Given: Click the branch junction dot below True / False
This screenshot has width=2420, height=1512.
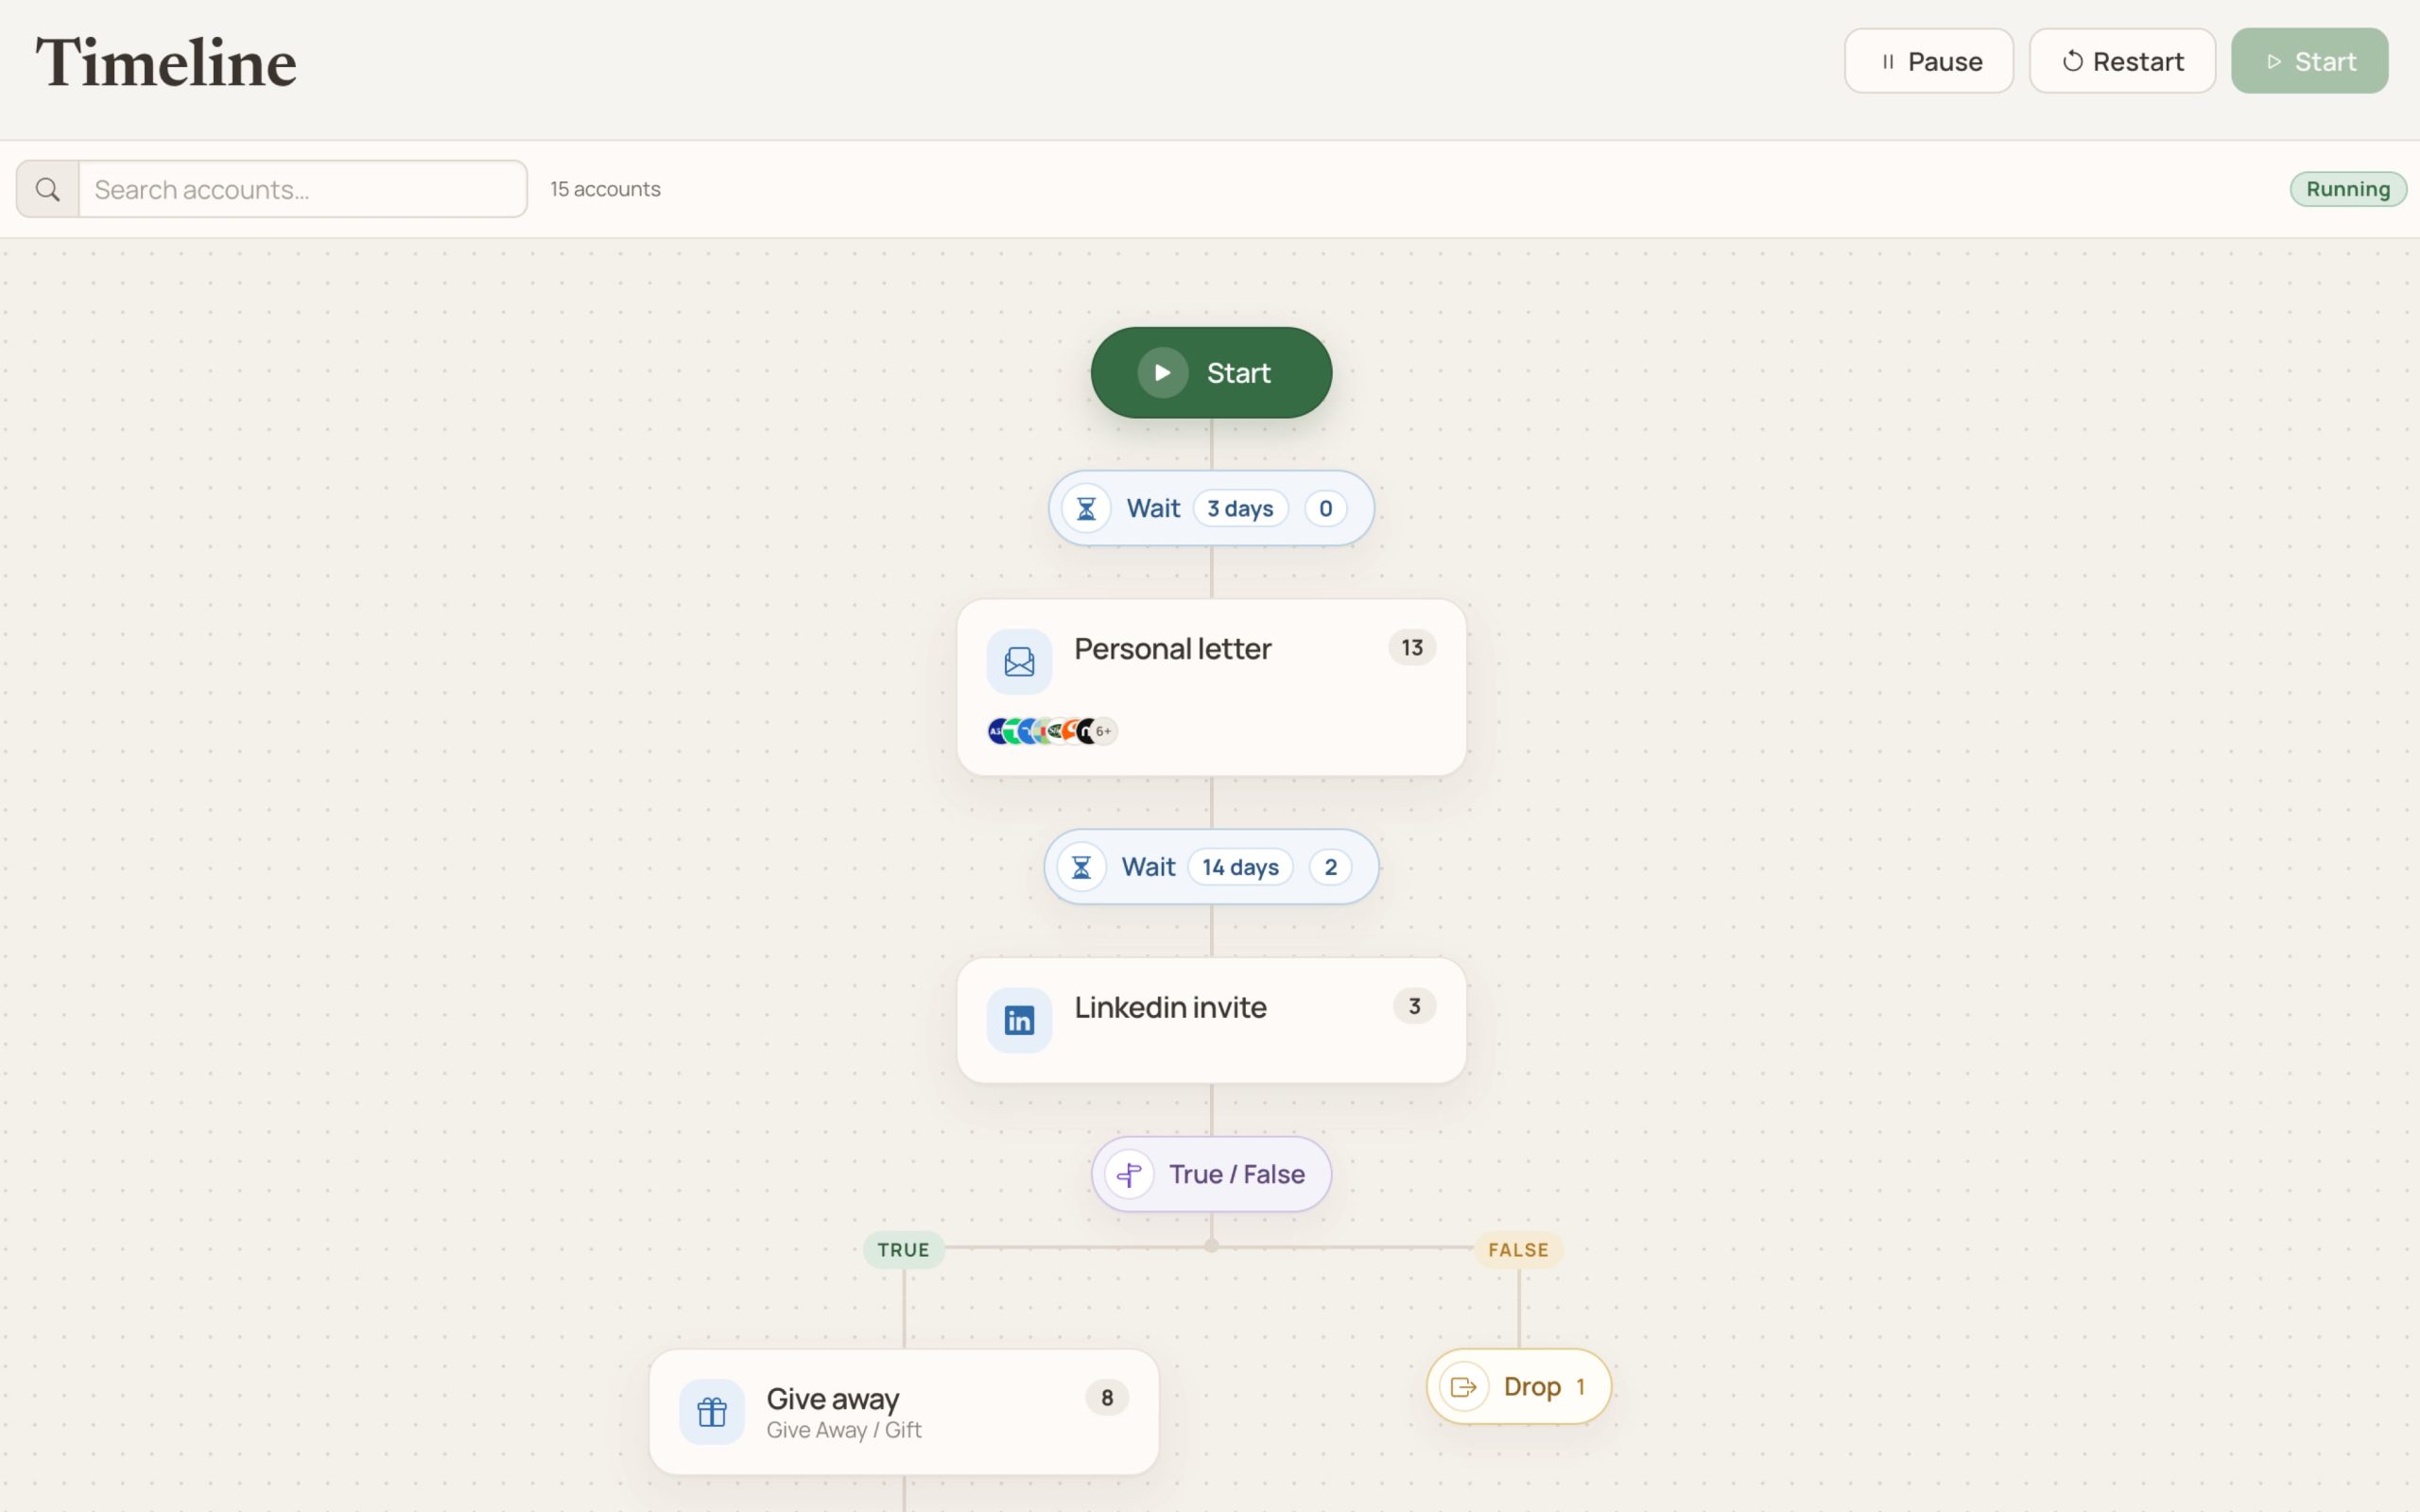Looking at the screenshot, I should click(x=1211, y=1246).
